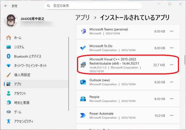Click the Power Automate app icon

tap(83, 115)
